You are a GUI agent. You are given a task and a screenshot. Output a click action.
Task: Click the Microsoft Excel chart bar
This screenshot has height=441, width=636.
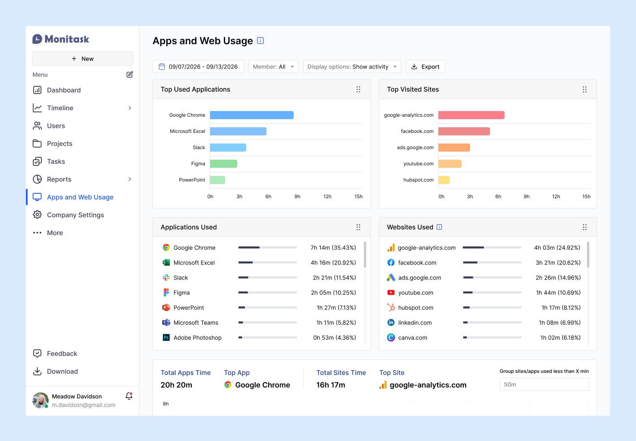238,131
